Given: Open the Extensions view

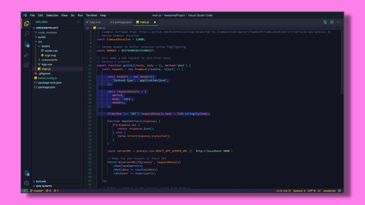Looking at the screenshot, I should [27, 65].
